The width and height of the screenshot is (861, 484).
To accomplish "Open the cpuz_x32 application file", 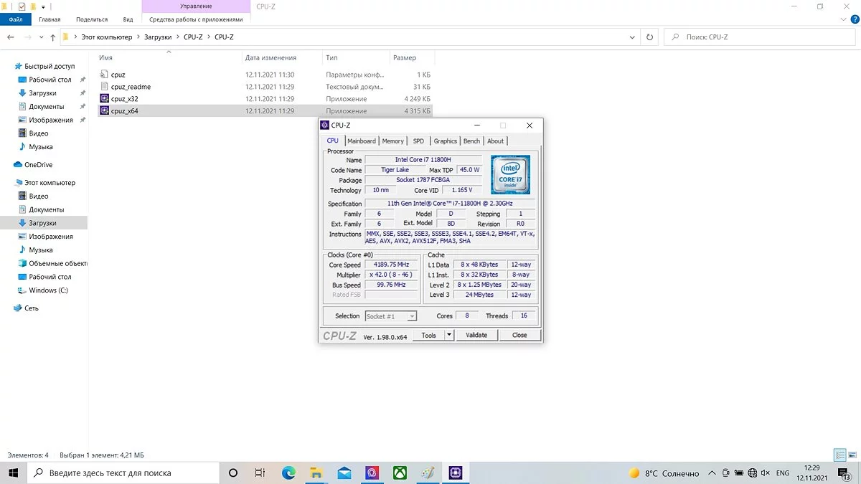I will [124, 99].
